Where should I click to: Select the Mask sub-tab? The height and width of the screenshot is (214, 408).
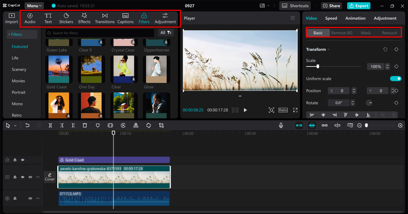click(366, 33)
